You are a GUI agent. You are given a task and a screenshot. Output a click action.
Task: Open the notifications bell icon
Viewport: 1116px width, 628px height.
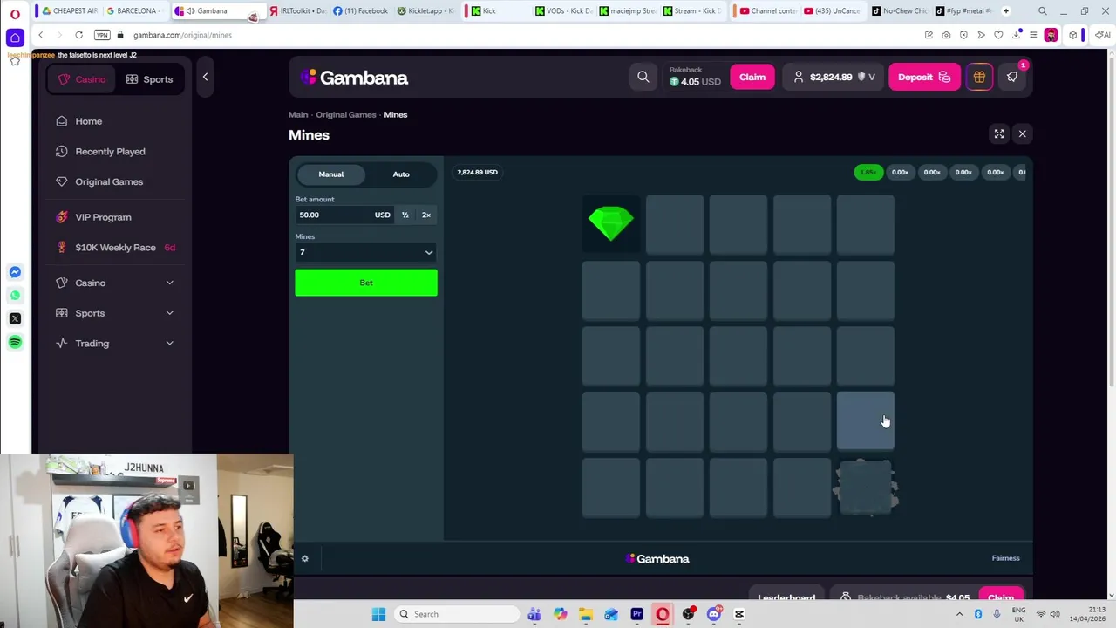[1012, 77]
